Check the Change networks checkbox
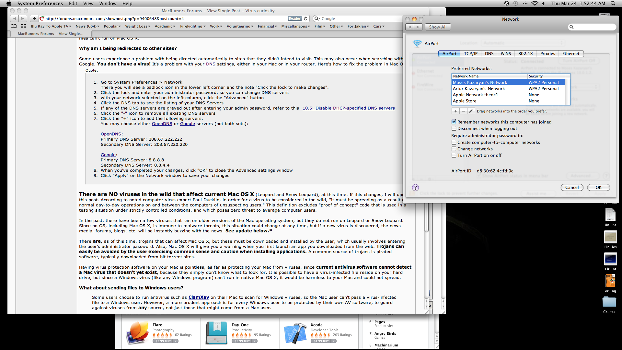622x350 pixels. (454, 149)
